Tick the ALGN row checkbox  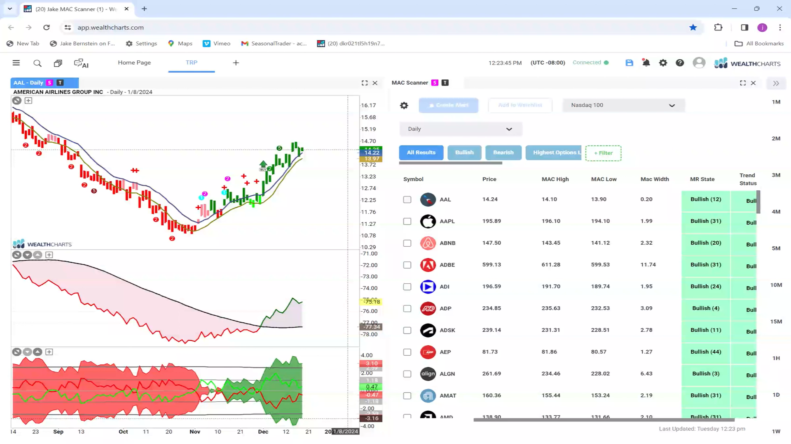[407, 374]
